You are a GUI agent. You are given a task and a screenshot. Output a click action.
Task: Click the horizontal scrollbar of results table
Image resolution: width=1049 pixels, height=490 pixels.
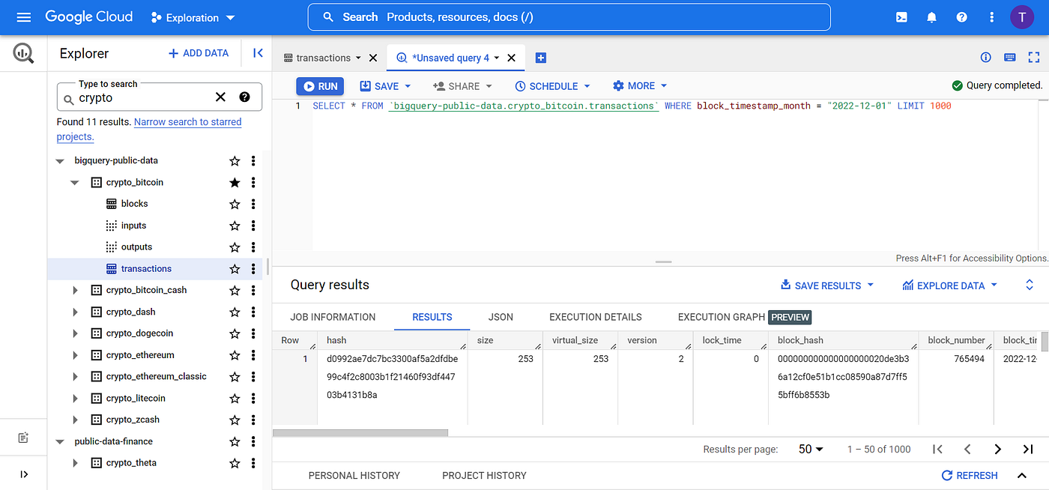[x=360, y=432]
